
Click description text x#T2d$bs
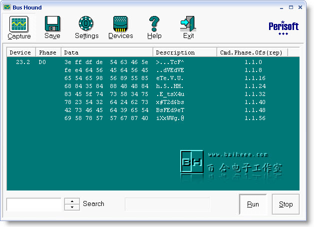click(x=170, y=102)
